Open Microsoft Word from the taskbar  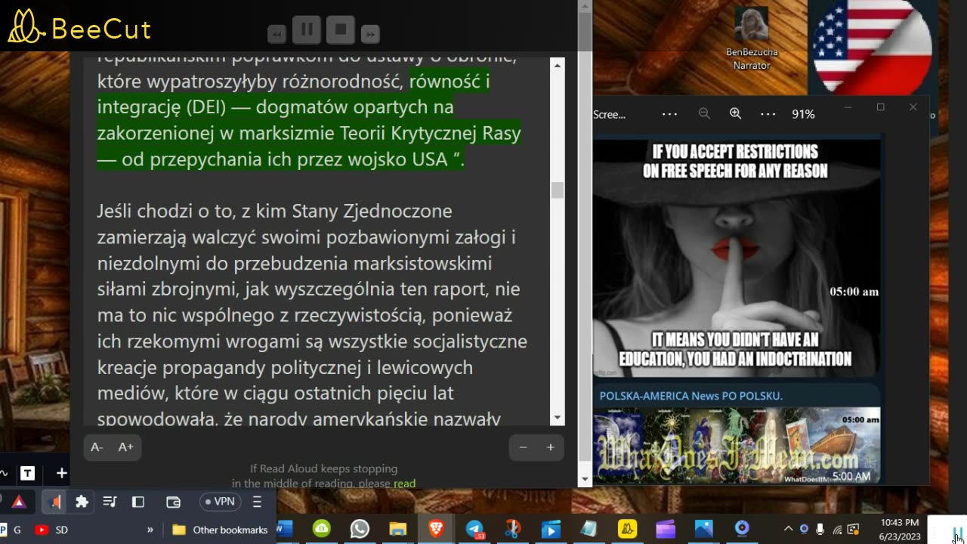285,529
